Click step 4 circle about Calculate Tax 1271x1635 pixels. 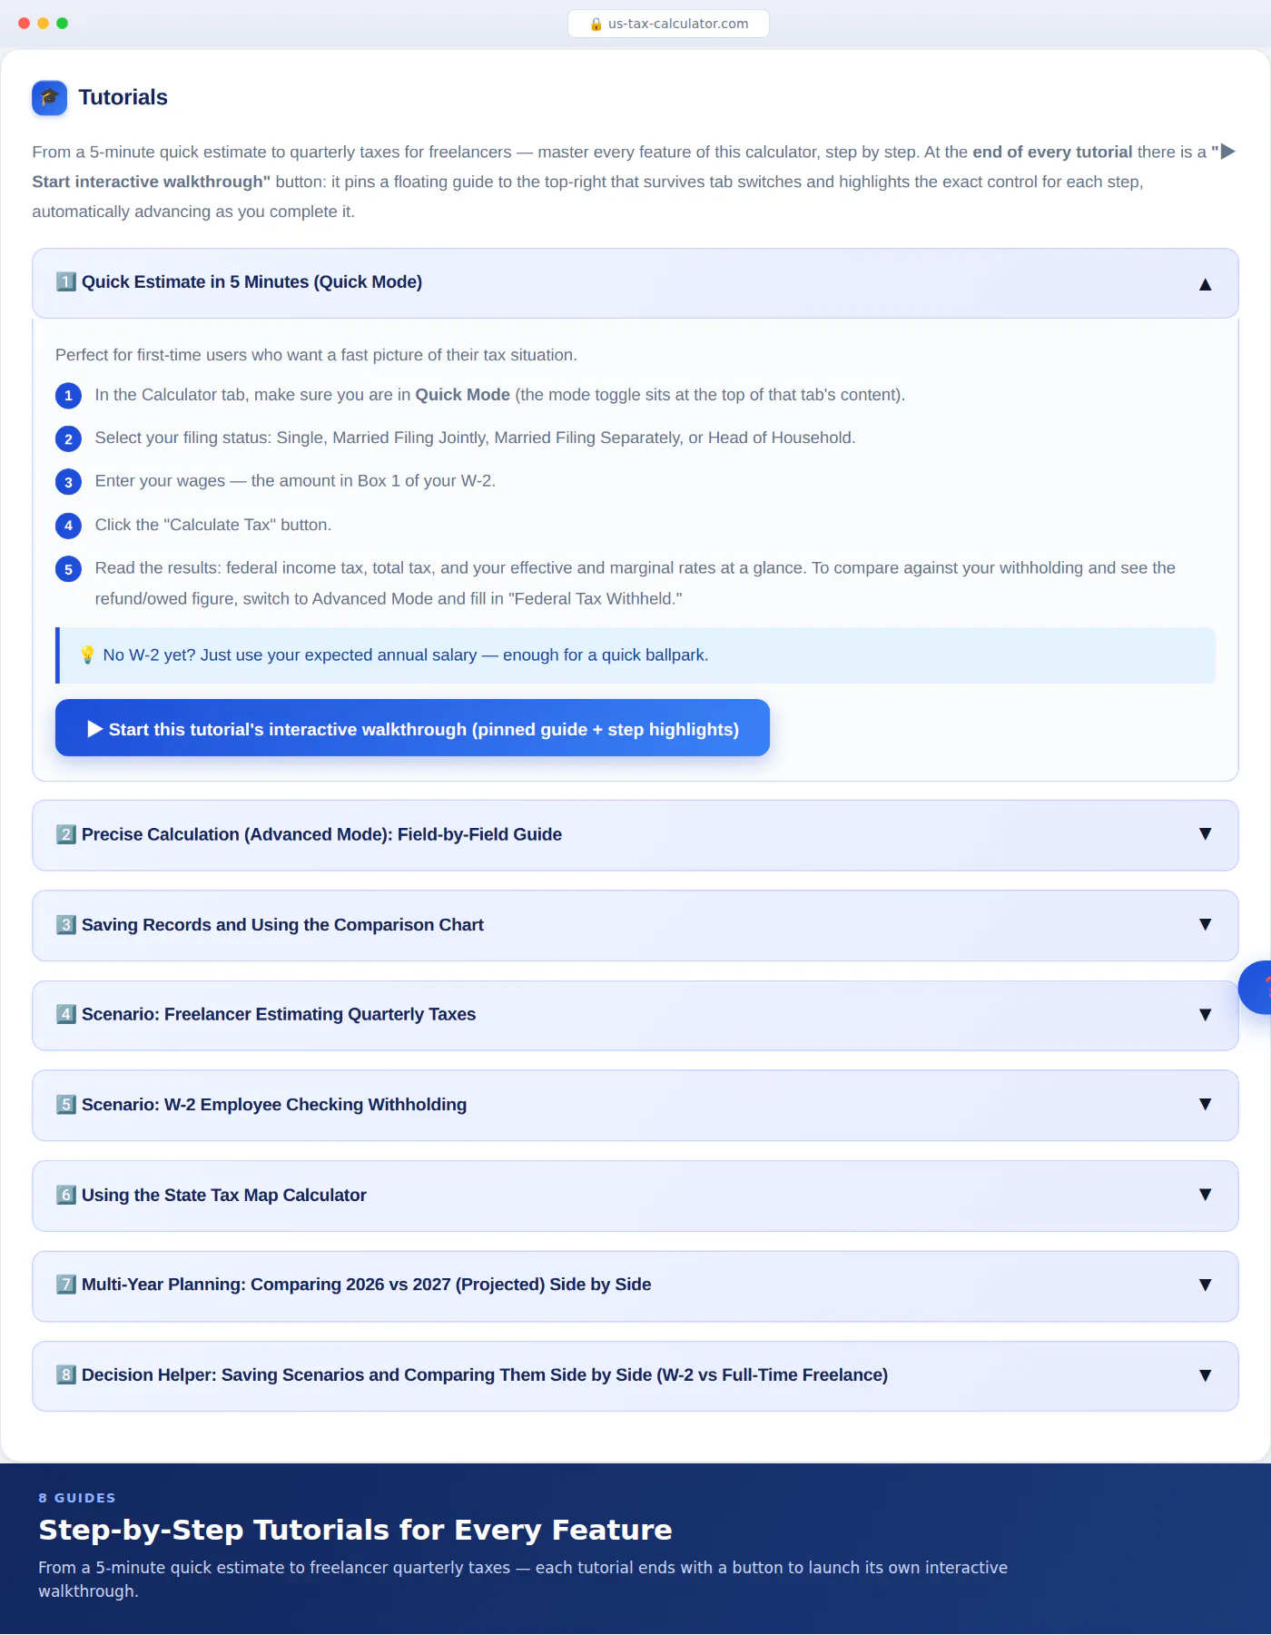68,526
